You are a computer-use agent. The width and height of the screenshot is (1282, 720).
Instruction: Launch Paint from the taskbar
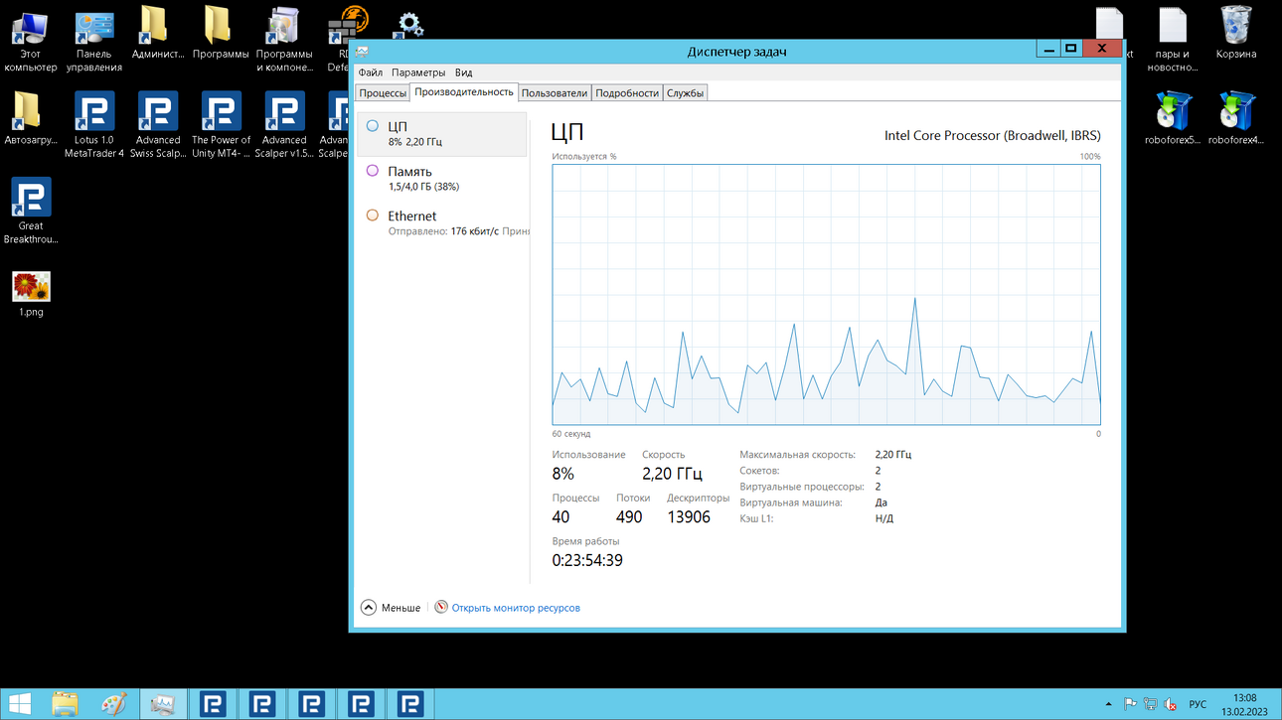(x=114, y=704)
